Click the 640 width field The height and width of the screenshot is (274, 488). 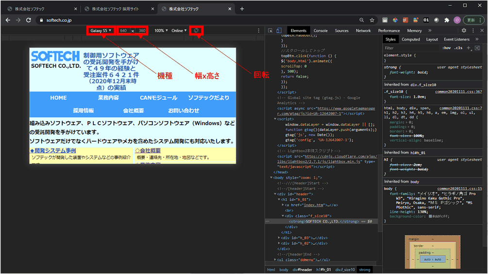(x=123, y=31)
